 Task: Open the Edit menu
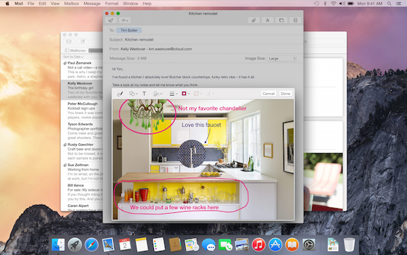[42, 3]
